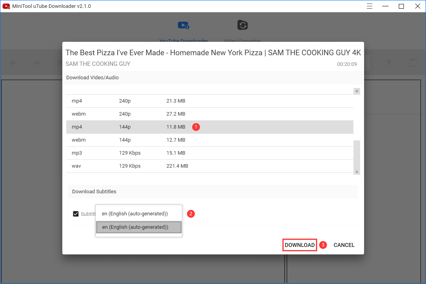Click the clipboard paste toolbar icon
The height and width of the screenshot is (284, 426).
[x=413, y=62]
